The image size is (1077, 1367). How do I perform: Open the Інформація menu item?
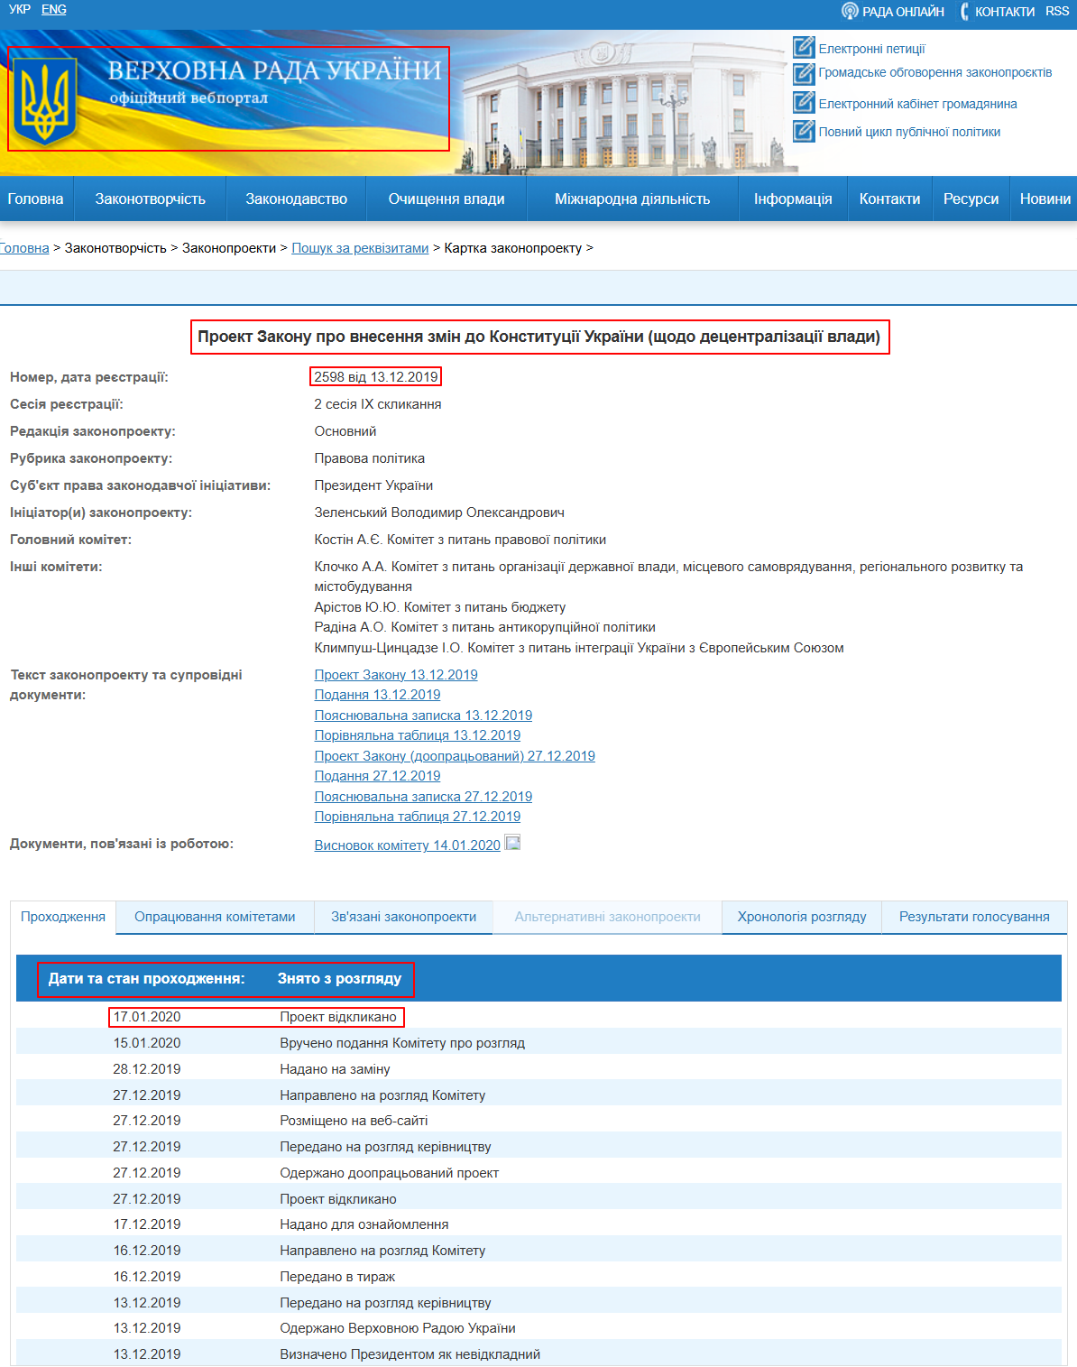(793, 199)
